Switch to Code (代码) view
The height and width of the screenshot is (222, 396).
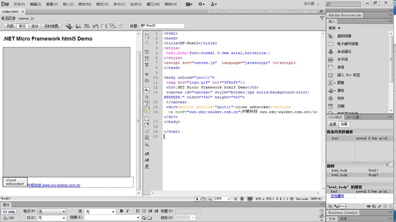pos(9,26)
